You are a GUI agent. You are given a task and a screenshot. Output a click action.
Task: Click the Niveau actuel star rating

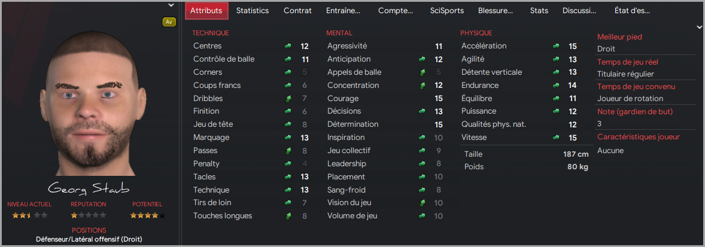pyautogui.click(x=30, y=215)
